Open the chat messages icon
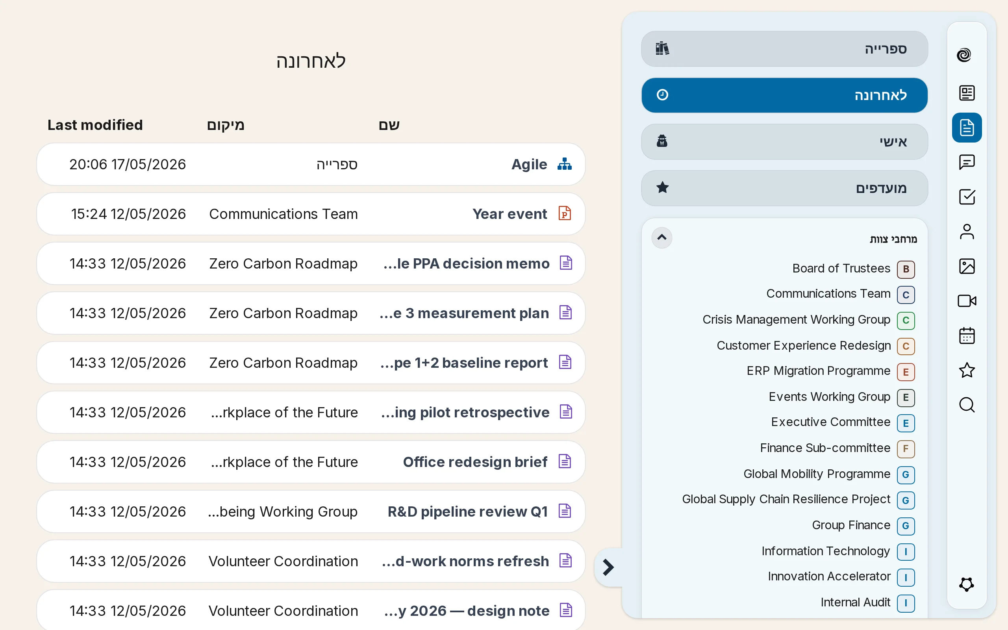Image resolution: width=1008 pixels, height=630 pixels. [x=966, y=162]
